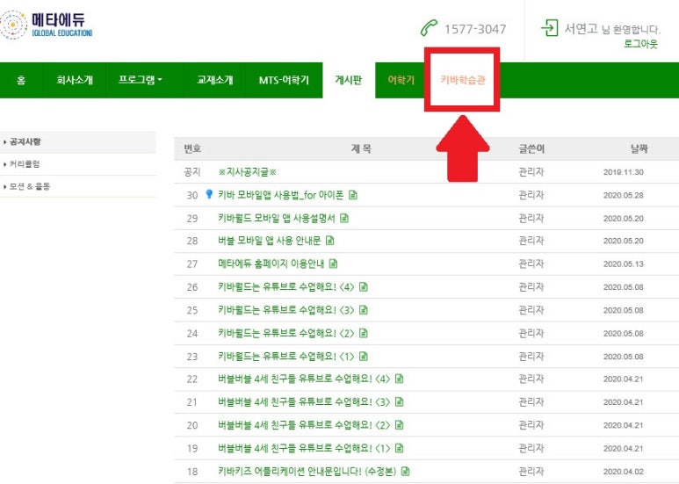Click the phone number 1577-3047
Image resolution: width=679 pixels, height=484 pixels.
[475, 29]
